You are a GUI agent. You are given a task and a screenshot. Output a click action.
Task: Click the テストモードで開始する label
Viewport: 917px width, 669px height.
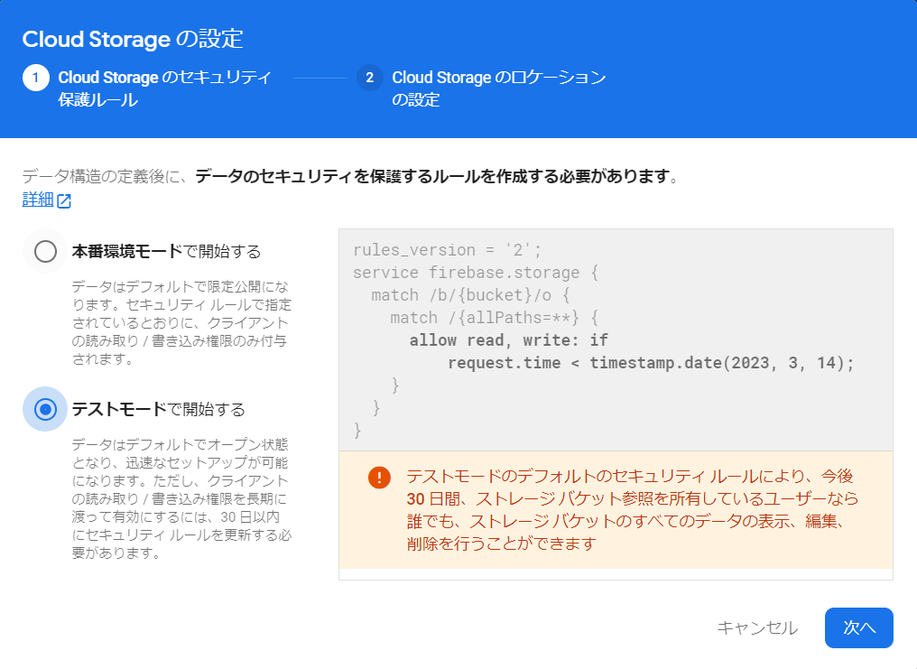click(158, 409)
